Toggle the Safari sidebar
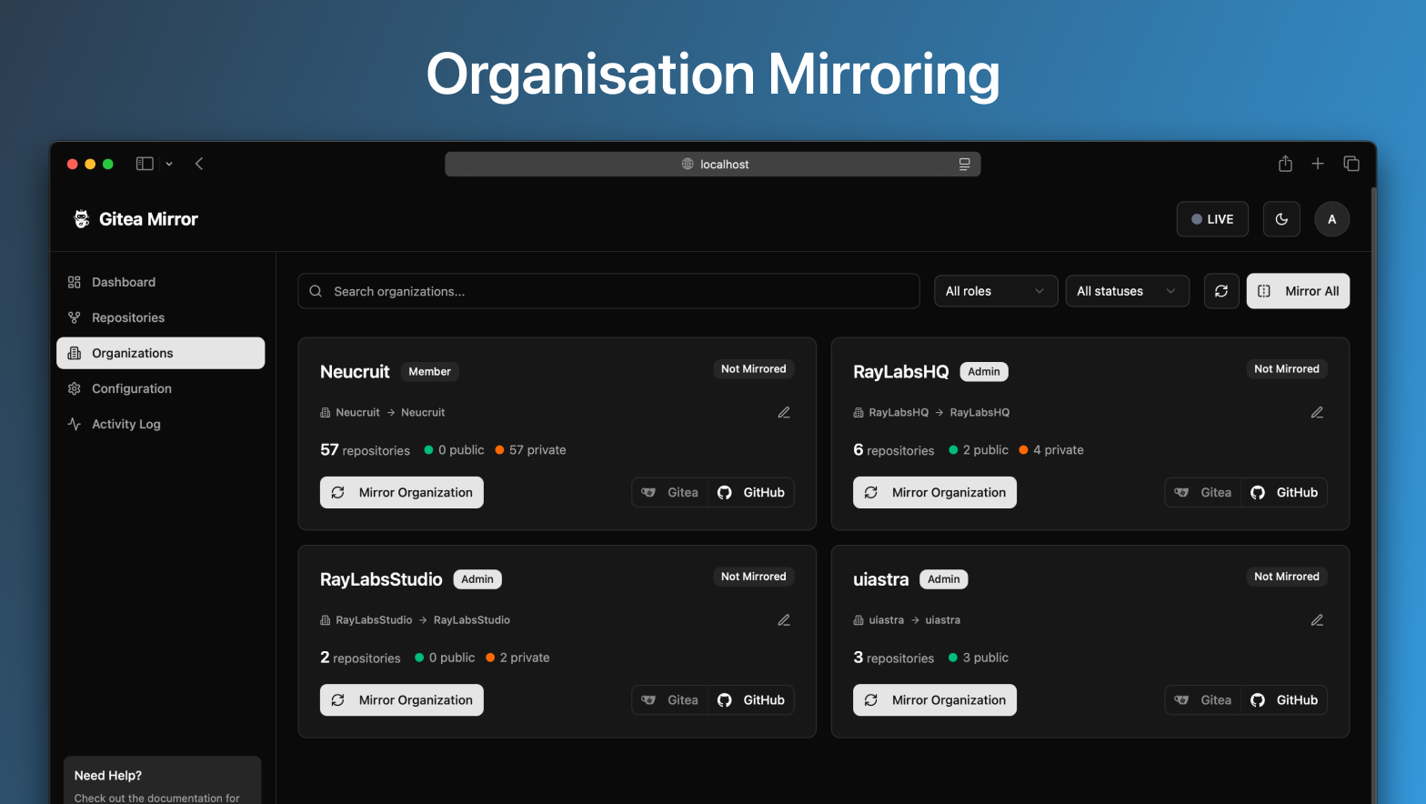 (x=145, y=164)
